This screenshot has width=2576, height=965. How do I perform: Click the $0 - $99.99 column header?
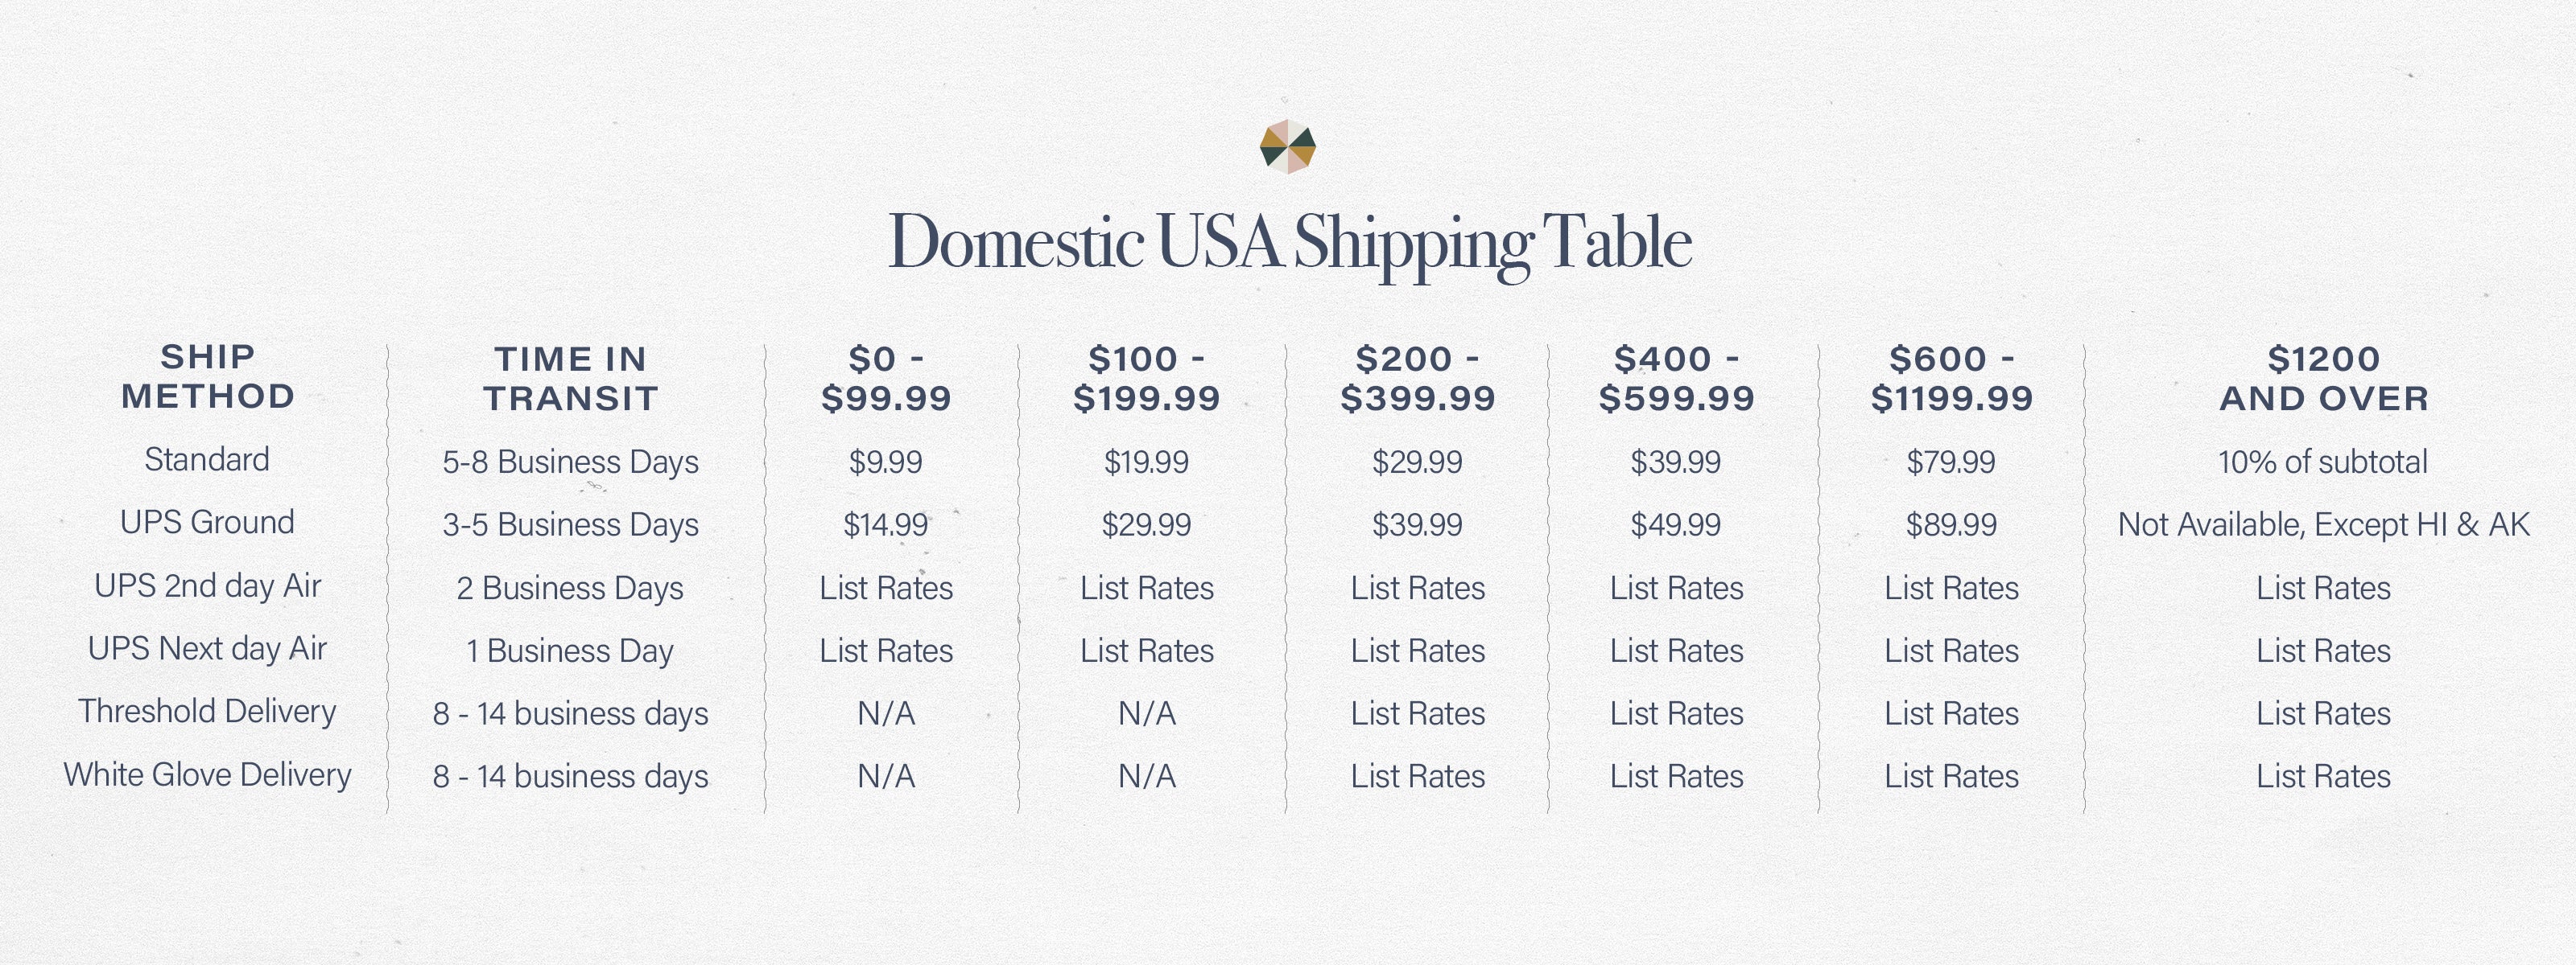tap(886, 379)
